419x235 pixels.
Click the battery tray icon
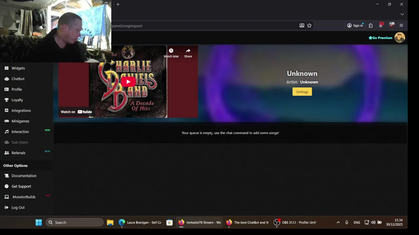tap(380, 223)
